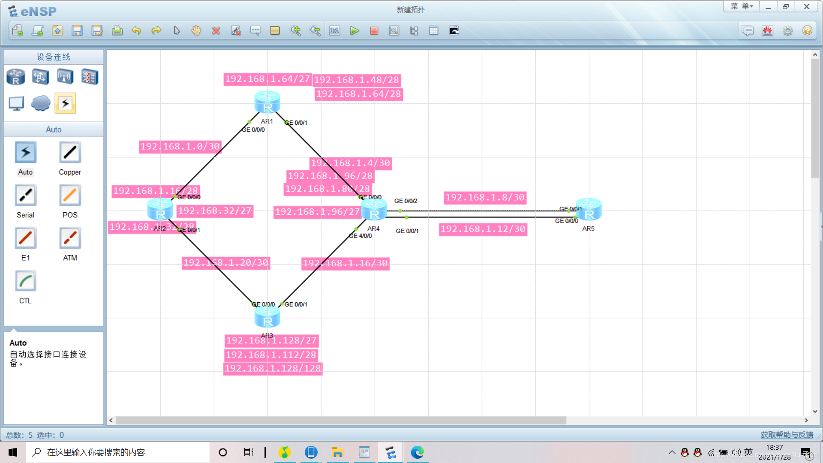Click the red delete icon
Screen dimensions: 823x463
coord(216,30)
